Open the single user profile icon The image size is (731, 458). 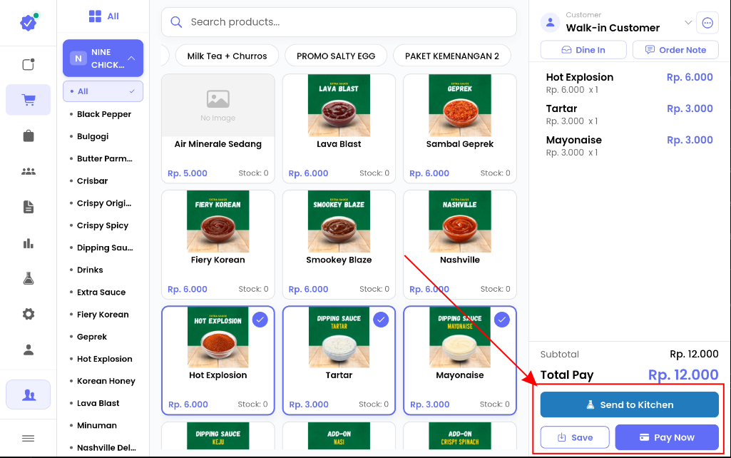(x=29, y=350)
